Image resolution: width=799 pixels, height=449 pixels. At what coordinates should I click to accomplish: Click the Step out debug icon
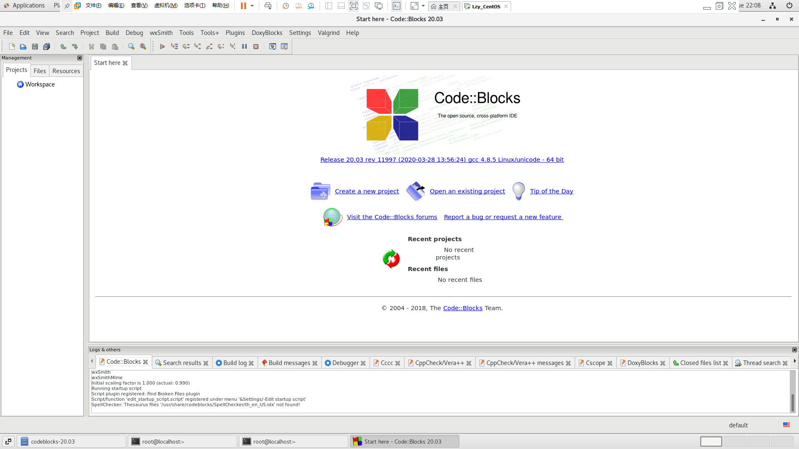click(209, 47)
